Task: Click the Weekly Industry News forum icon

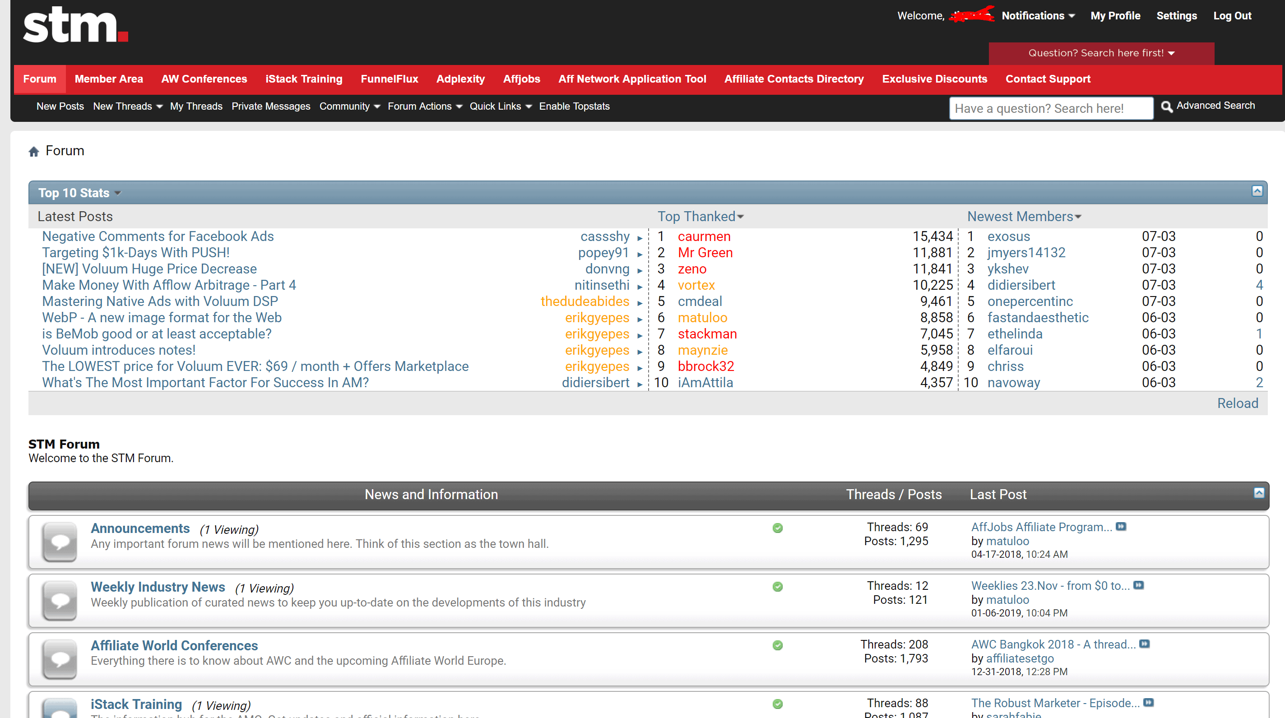Action: [x=60, y=600]
